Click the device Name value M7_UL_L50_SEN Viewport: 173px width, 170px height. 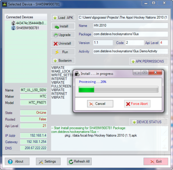click(34, 90)
